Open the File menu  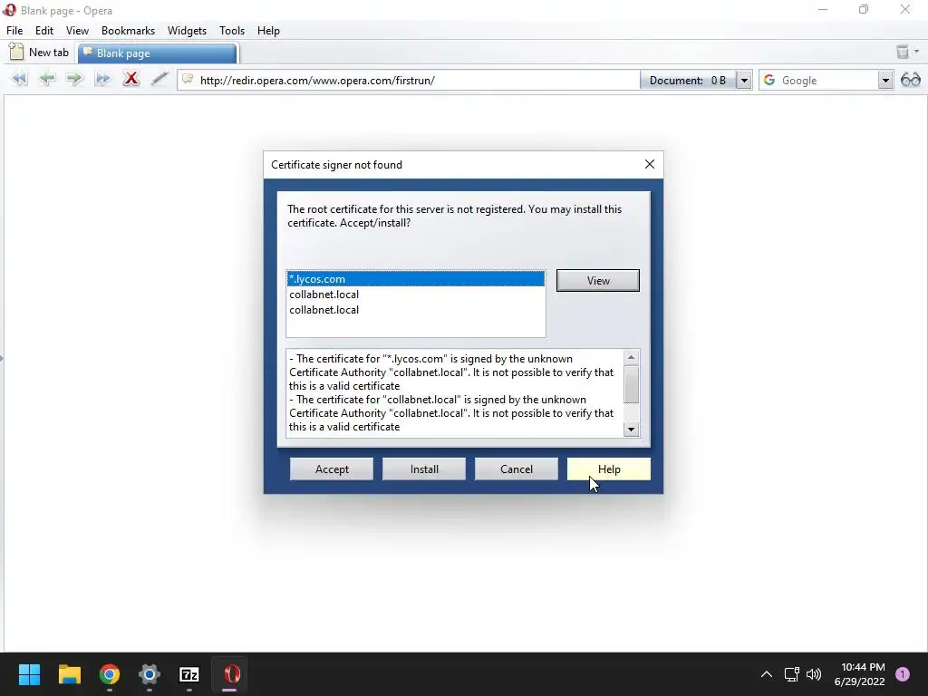tap(14, 31)
